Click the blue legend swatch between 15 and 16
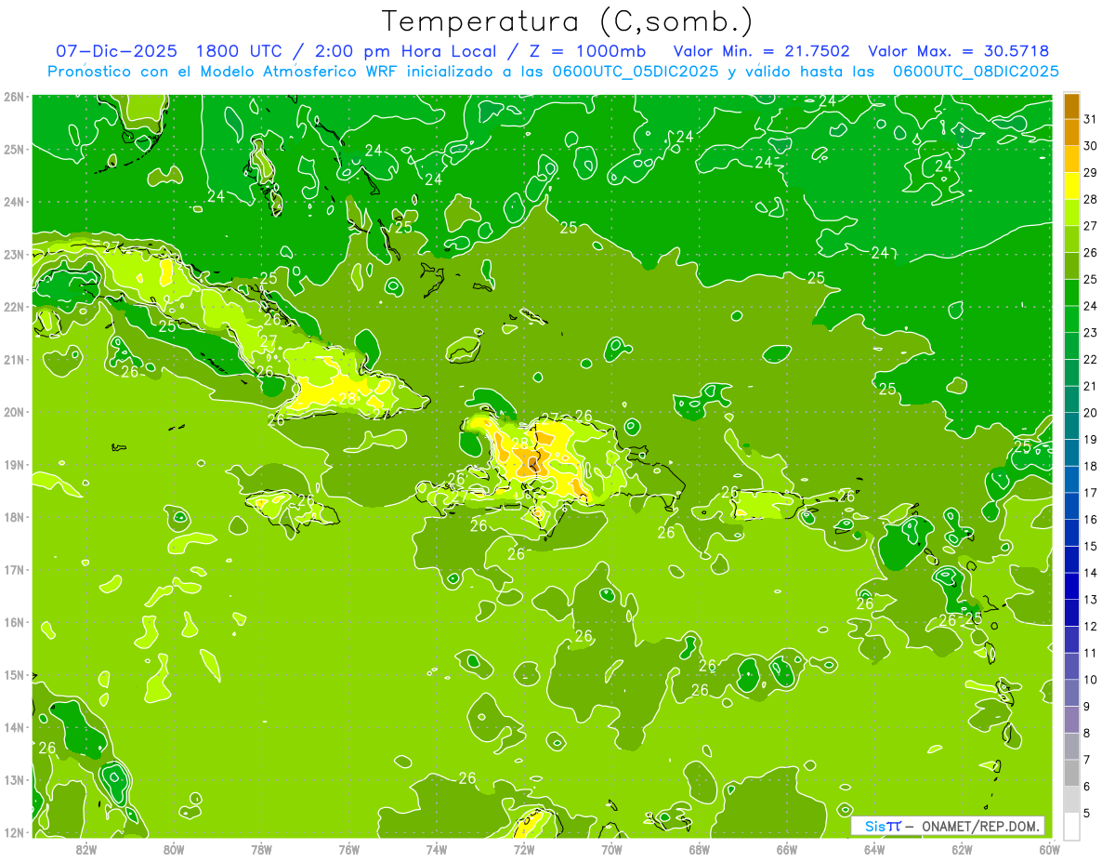The image size is (1115, 862). [x=1071, y=533]
